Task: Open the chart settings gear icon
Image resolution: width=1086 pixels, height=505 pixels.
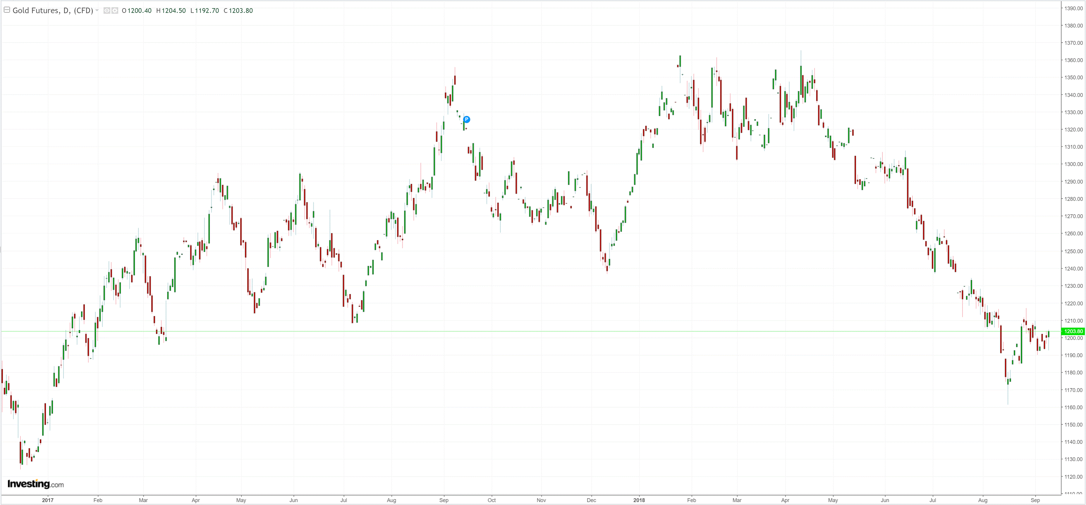Action: pyautogui.click(x=115, y=11)
